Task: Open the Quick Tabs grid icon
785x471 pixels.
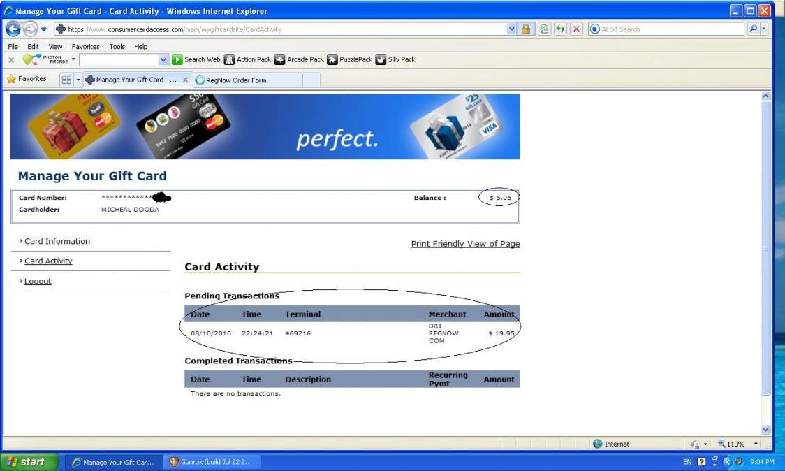Action: pos(66,80)
